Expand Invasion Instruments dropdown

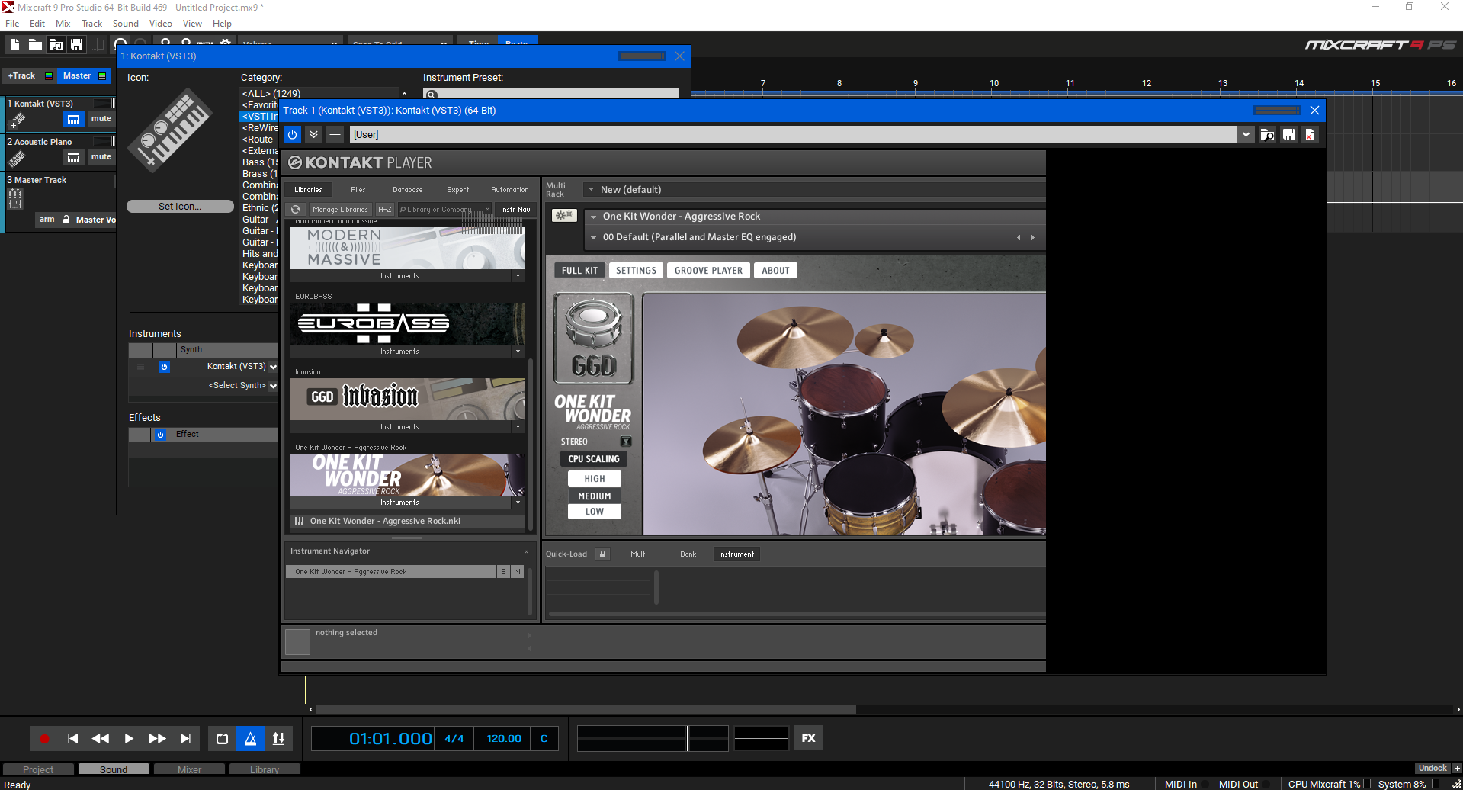[x=518, y=427]
